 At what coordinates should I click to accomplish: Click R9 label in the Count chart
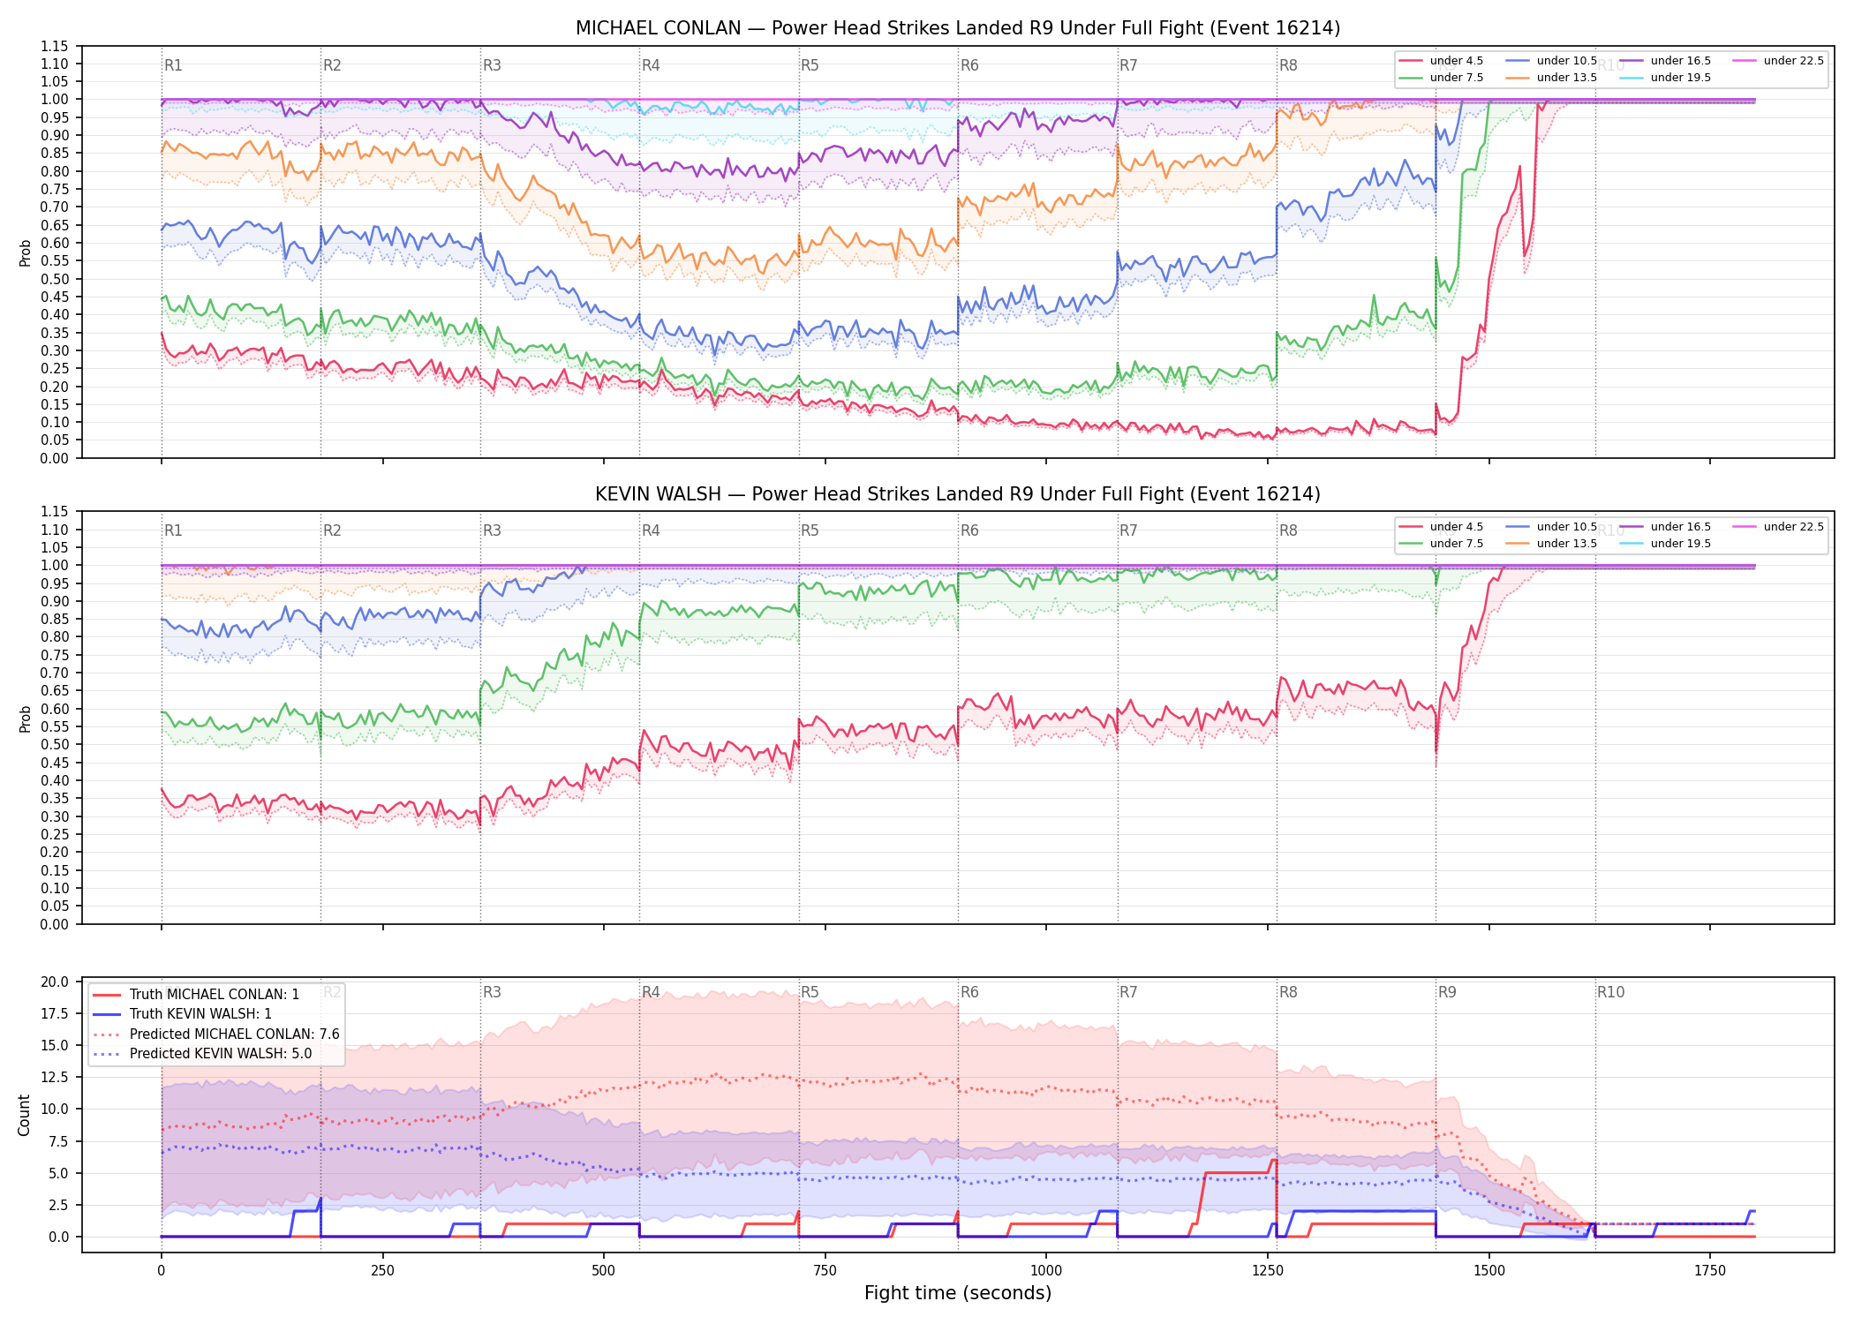pos(1447,992)
